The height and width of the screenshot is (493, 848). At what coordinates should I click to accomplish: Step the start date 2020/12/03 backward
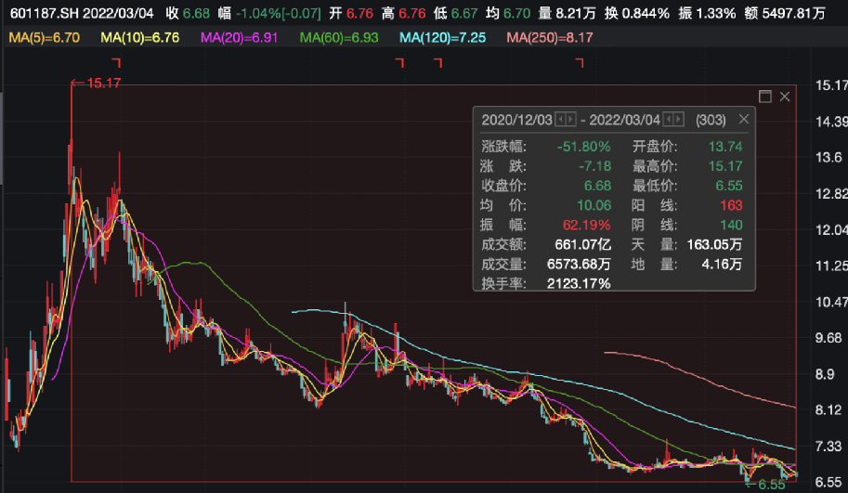(x=560, y=120)
